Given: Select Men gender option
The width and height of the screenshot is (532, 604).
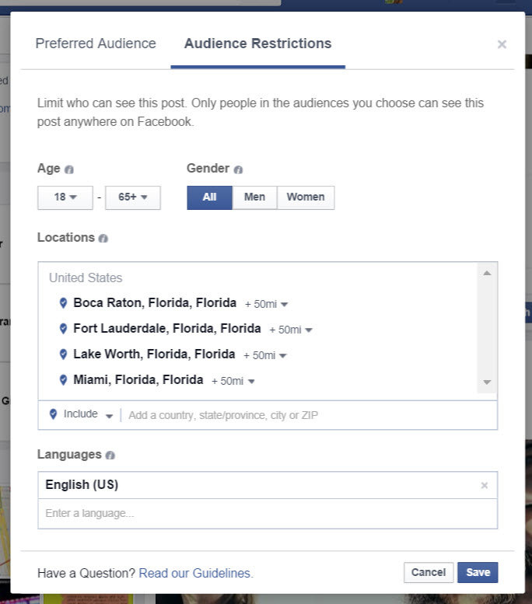Looking at the screenshot, I should (254, 197).
